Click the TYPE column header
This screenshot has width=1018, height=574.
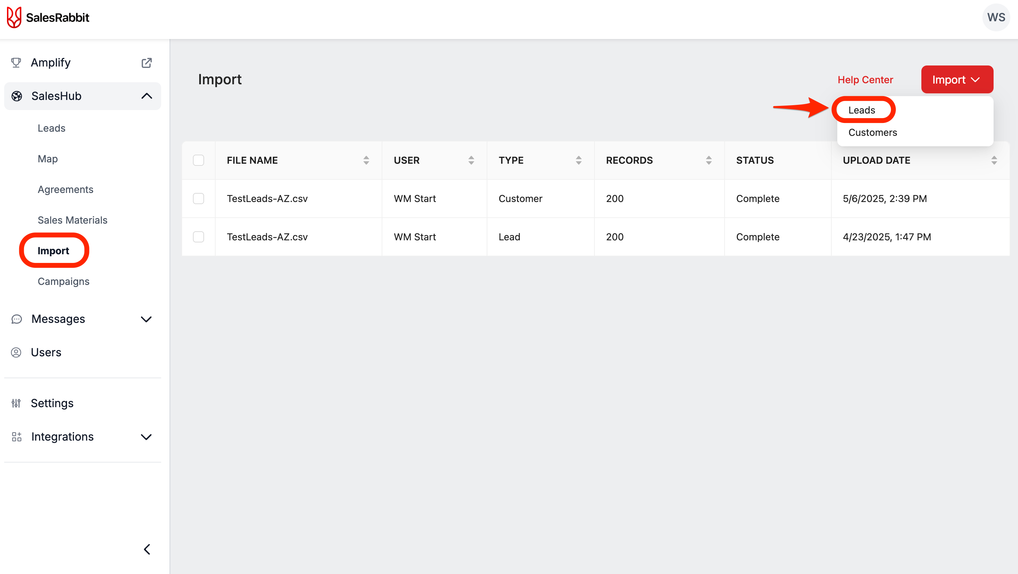click(x=511, y=160)
